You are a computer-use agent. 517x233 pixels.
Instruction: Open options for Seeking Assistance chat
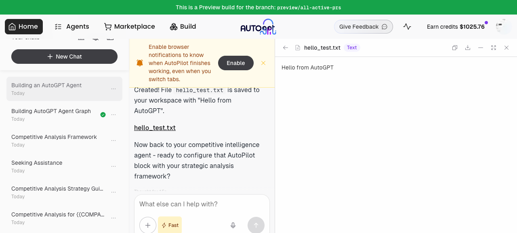tap(113, 166)
